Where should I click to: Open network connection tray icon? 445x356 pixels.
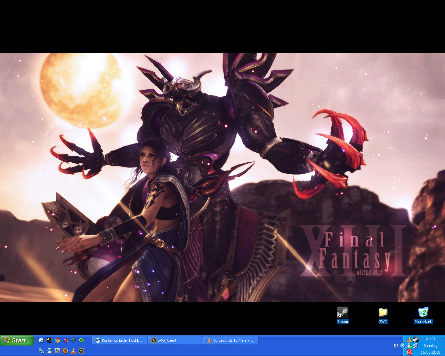(415, 346)
